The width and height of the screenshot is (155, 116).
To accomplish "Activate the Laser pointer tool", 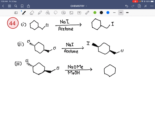I will coord(87,13).
